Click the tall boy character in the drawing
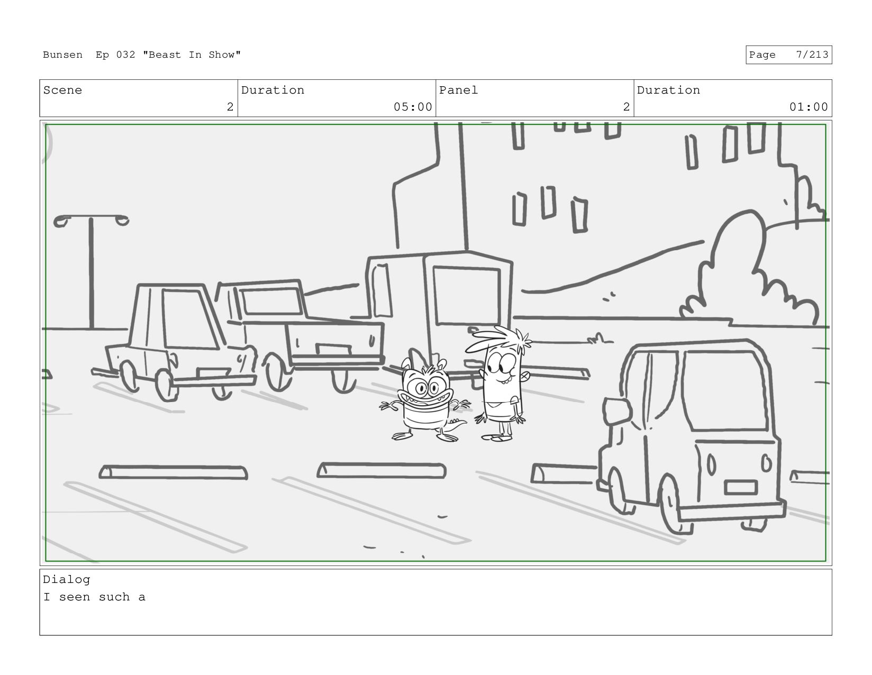The image size is (872, 675). (499, 384)
